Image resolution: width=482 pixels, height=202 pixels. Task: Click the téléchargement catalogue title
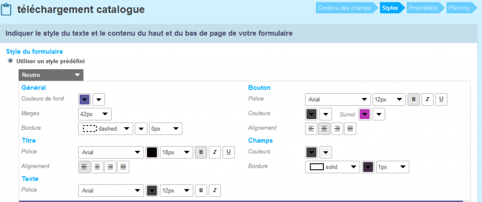point(81,9)
